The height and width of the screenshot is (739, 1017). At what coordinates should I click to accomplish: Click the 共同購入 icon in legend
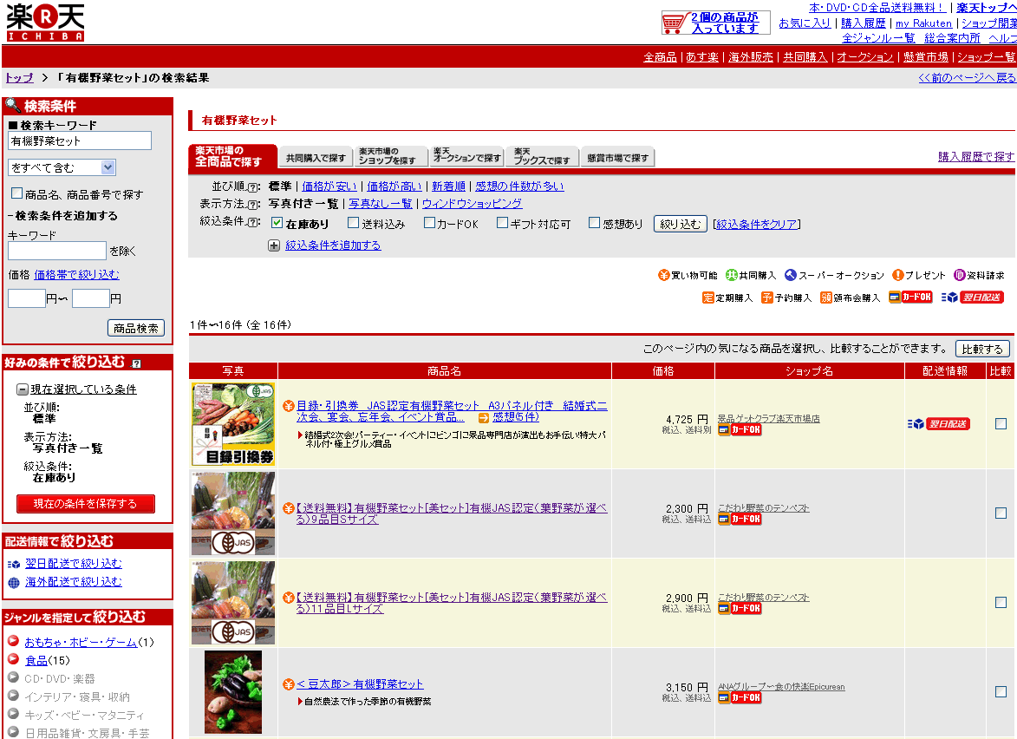(x=732, y=275)
